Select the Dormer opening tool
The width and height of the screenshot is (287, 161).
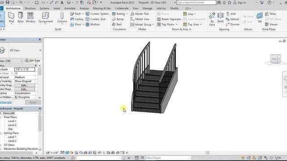pyautogui.click(x=233, y=24)
